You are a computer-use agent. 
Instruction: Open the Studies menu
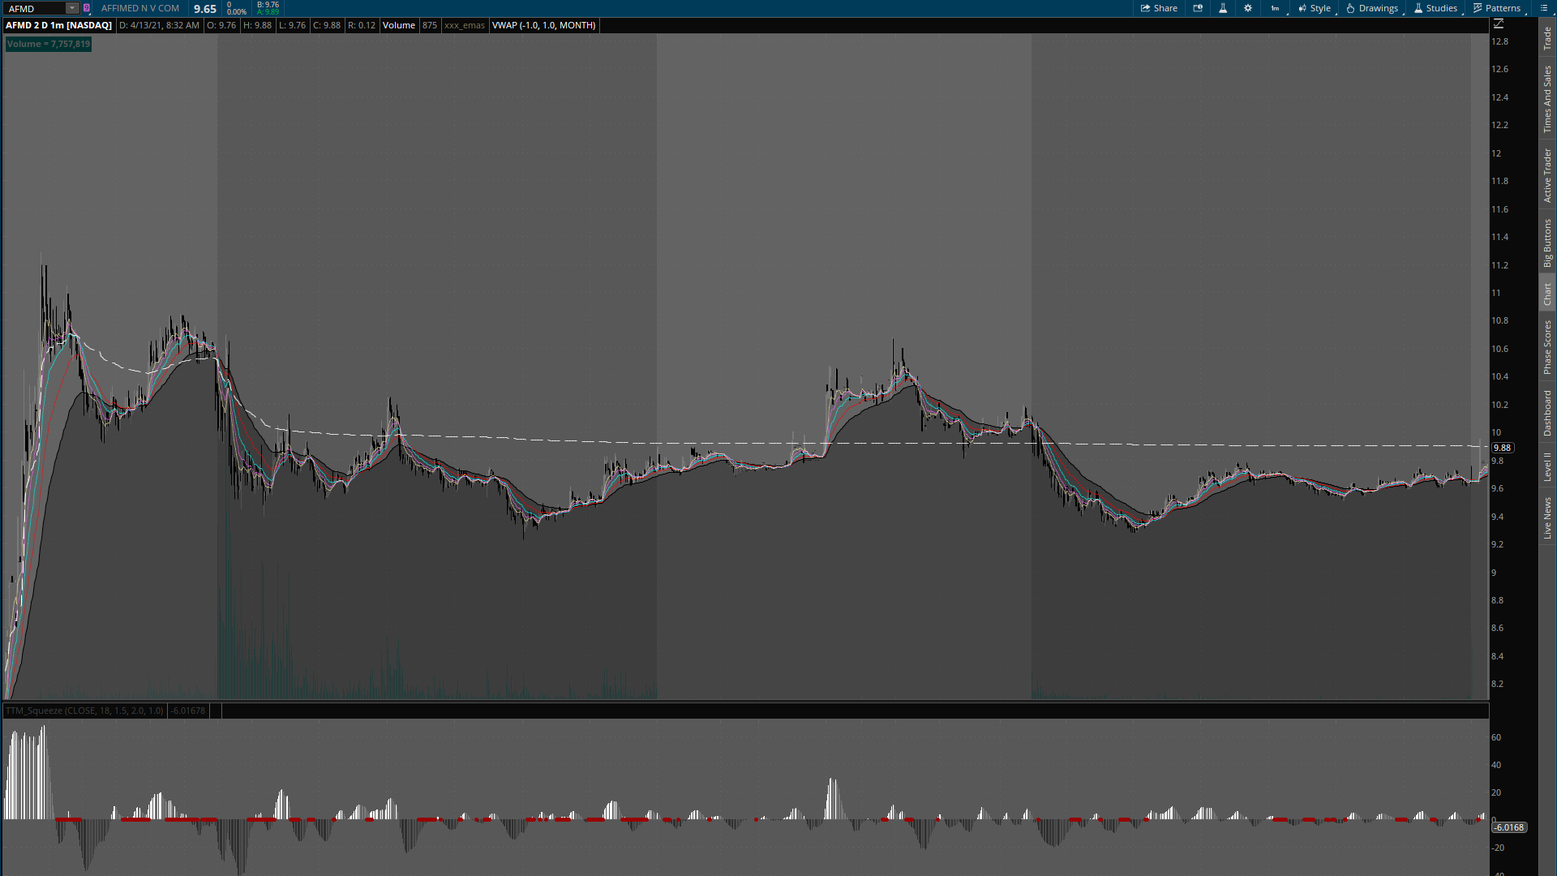1435,8
